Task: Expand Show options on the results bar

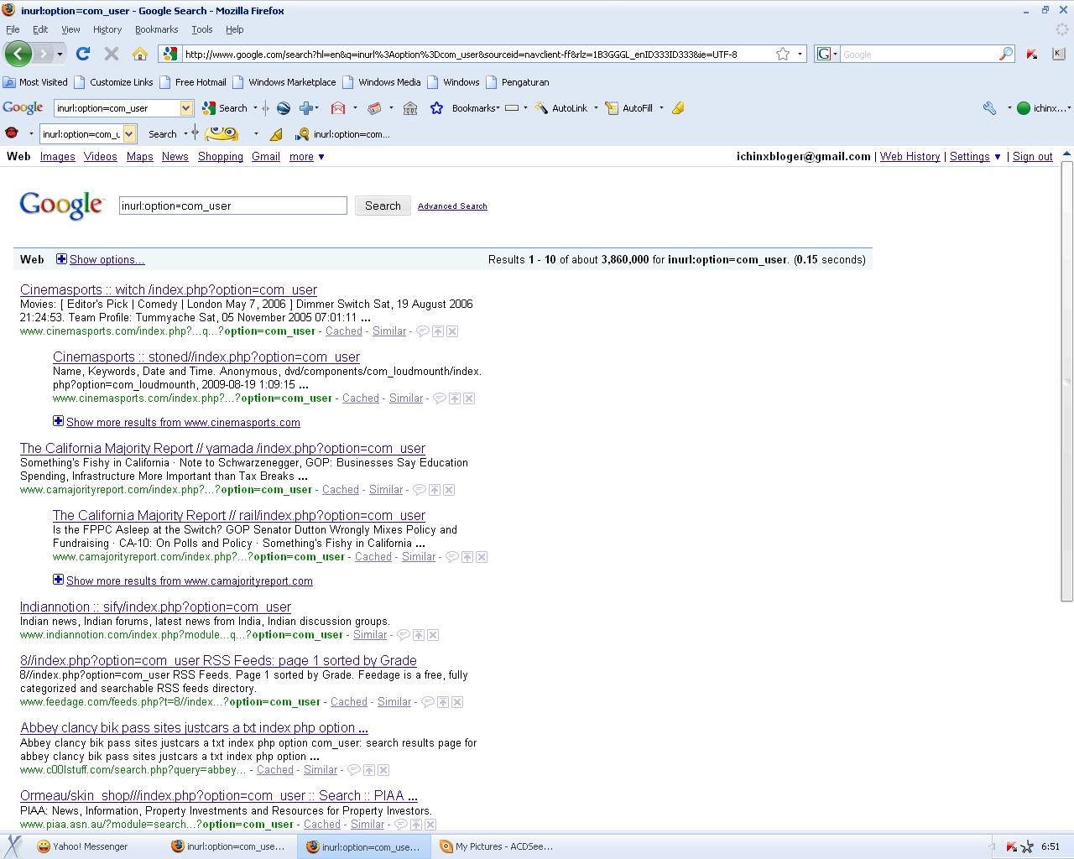Action: [101, 260]
